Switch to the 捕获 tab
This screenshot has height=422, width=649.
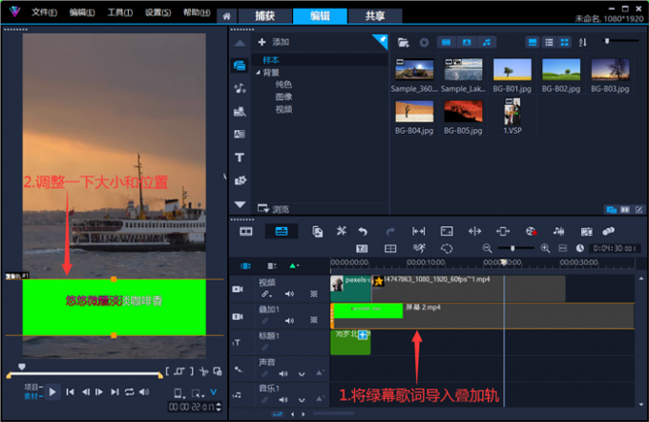coord(265,16)
